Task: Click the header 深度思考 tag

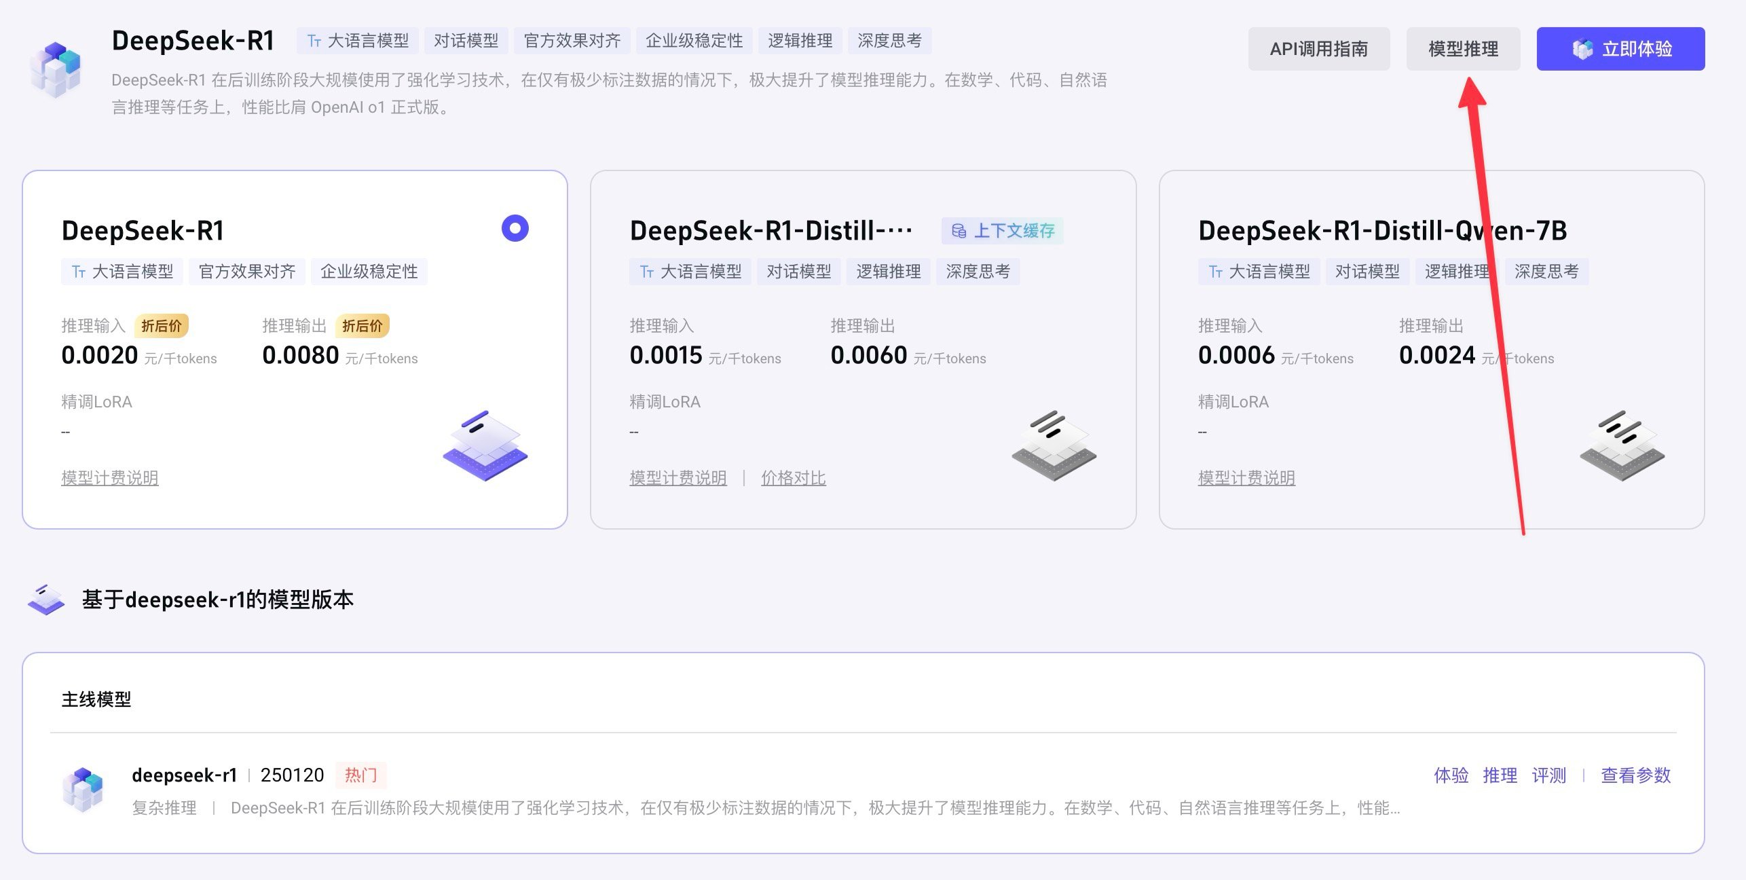Action: [890, 41]
